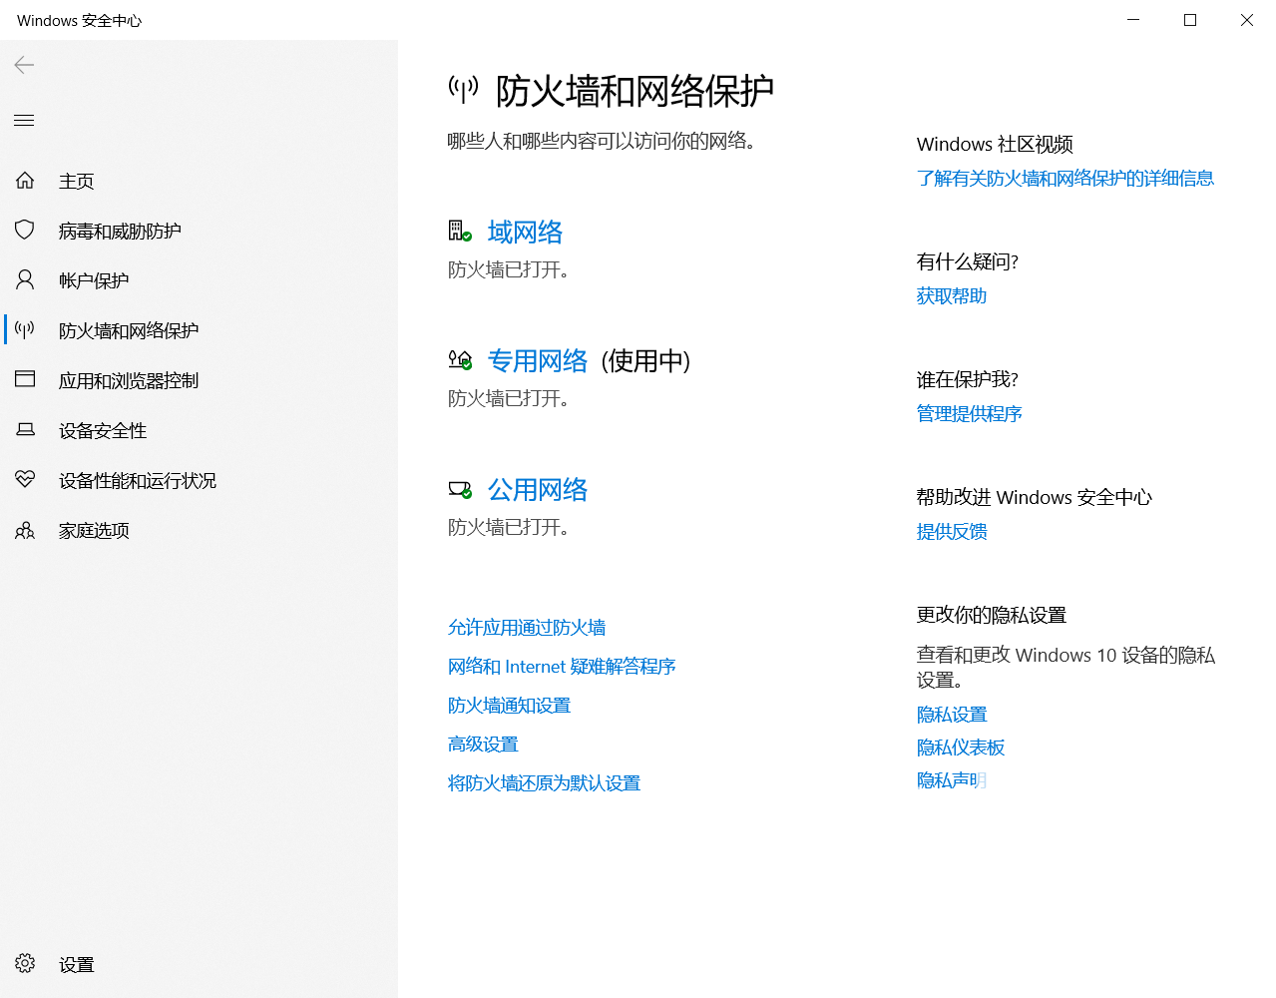The width and height of the screenshot is (1276, 998).
Task: Open the 公用网络 firewall settings
Action: click(537, 490)
